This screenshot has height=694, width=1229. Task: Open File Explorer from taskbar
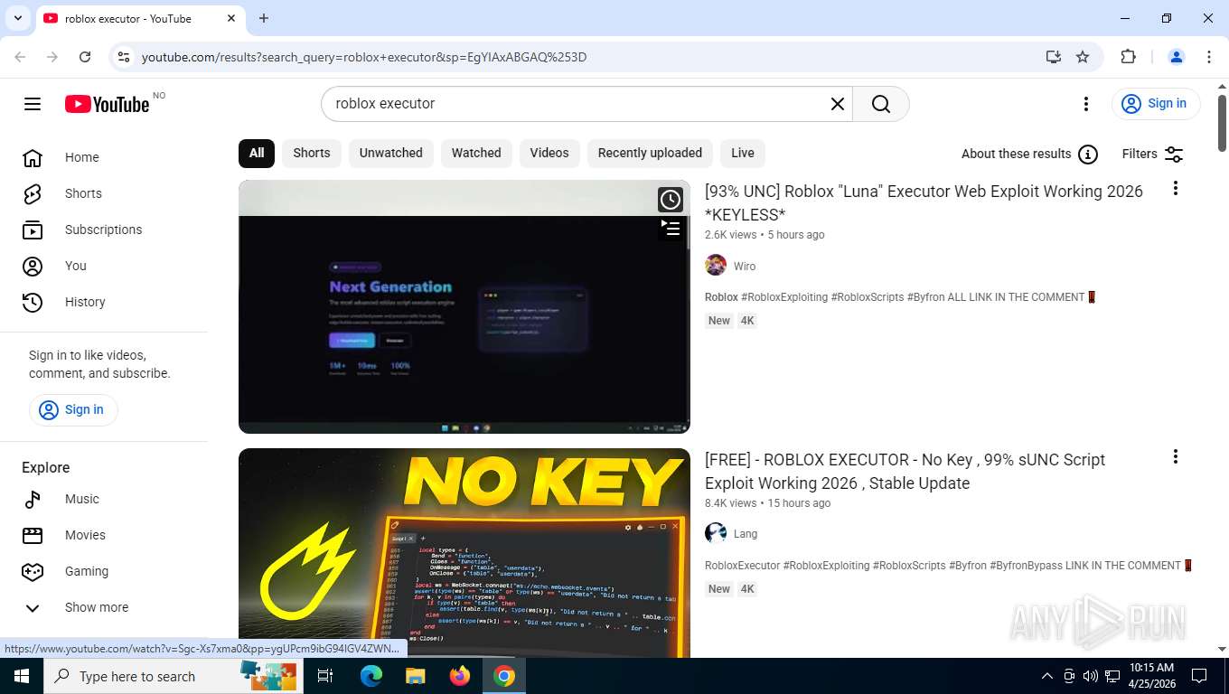[x=416, y=676]
